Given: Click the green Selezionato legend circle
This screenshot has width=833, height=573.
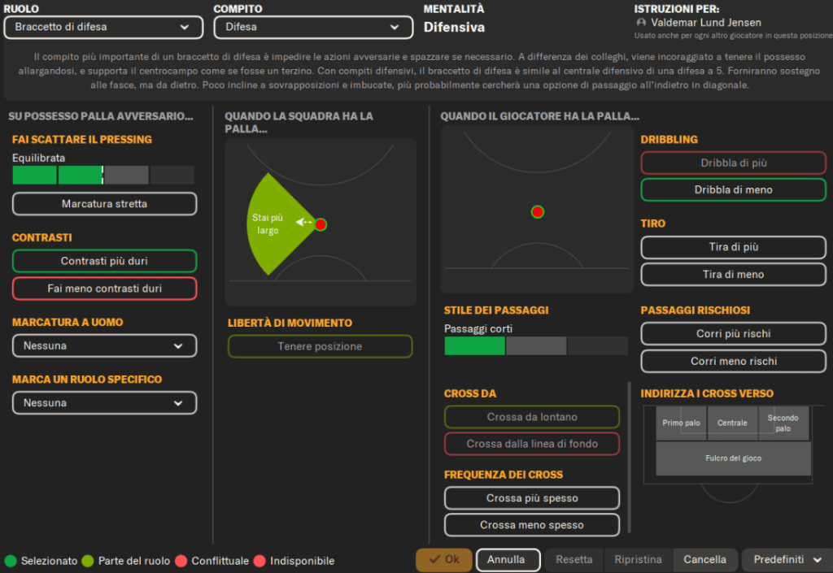Looking at the screenshot, I should (11, 561).
